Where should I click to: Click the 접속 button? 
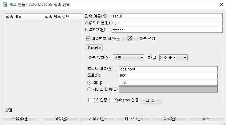170,119
